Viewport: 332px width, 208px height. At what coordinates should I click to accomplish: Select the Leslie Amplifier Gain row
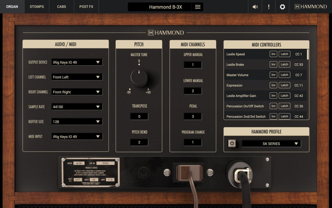tap(265, 96)
